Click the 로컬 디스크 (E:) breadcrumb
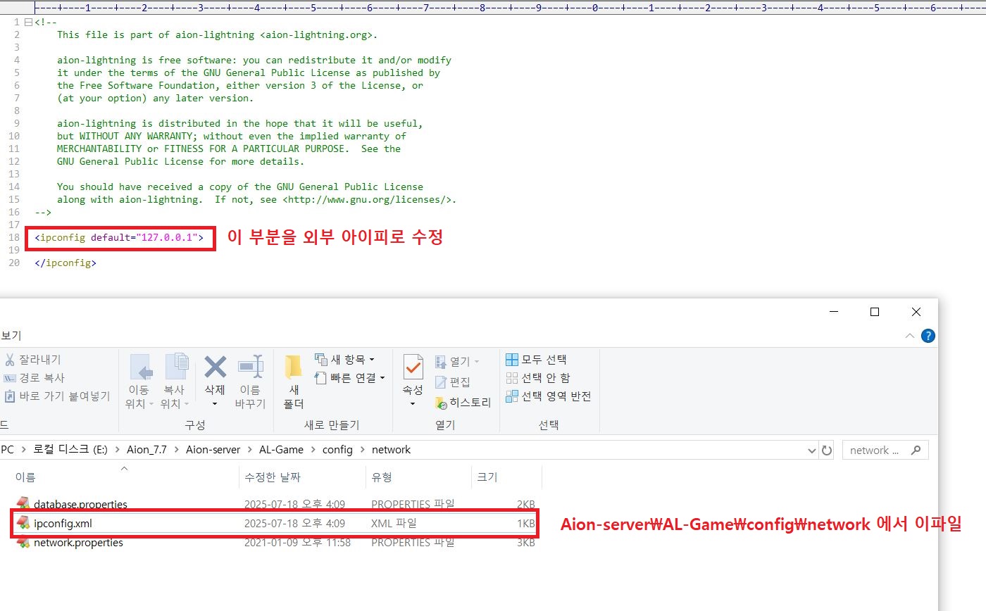The image size is (986, 611). (70, 450)
